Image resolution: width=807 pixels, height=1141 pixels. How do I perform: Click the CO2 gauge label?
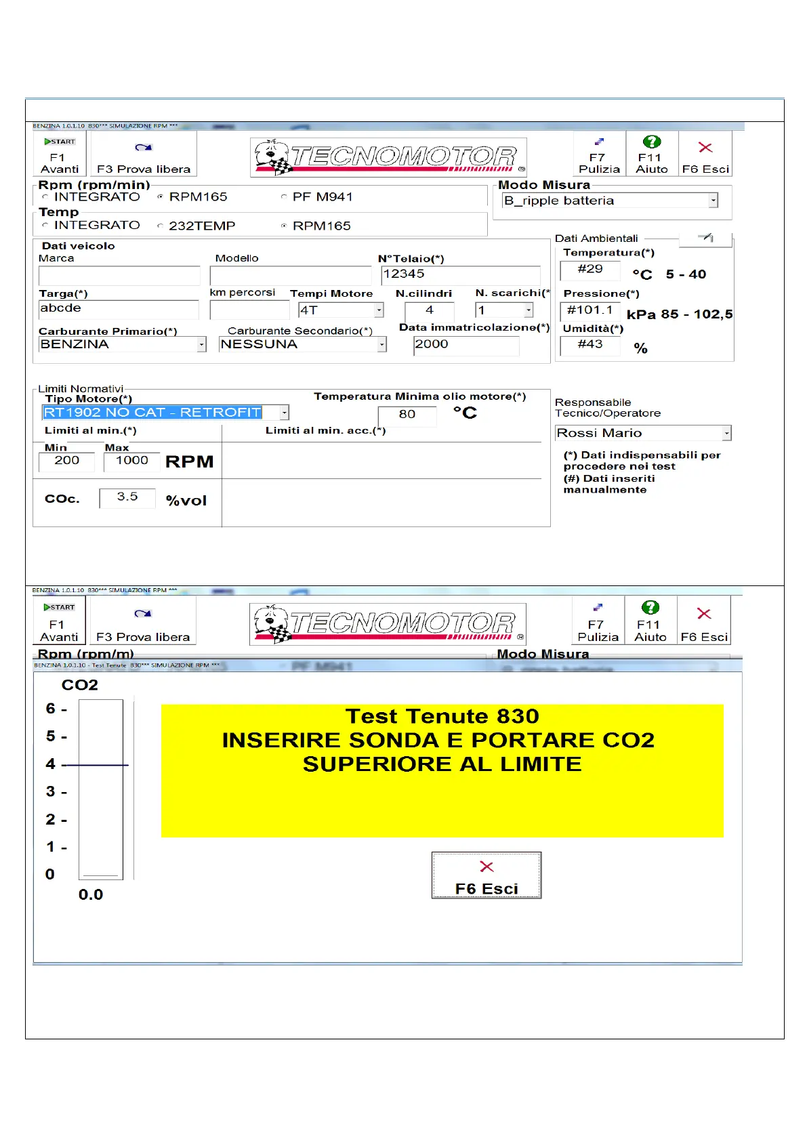coord(80,685)
